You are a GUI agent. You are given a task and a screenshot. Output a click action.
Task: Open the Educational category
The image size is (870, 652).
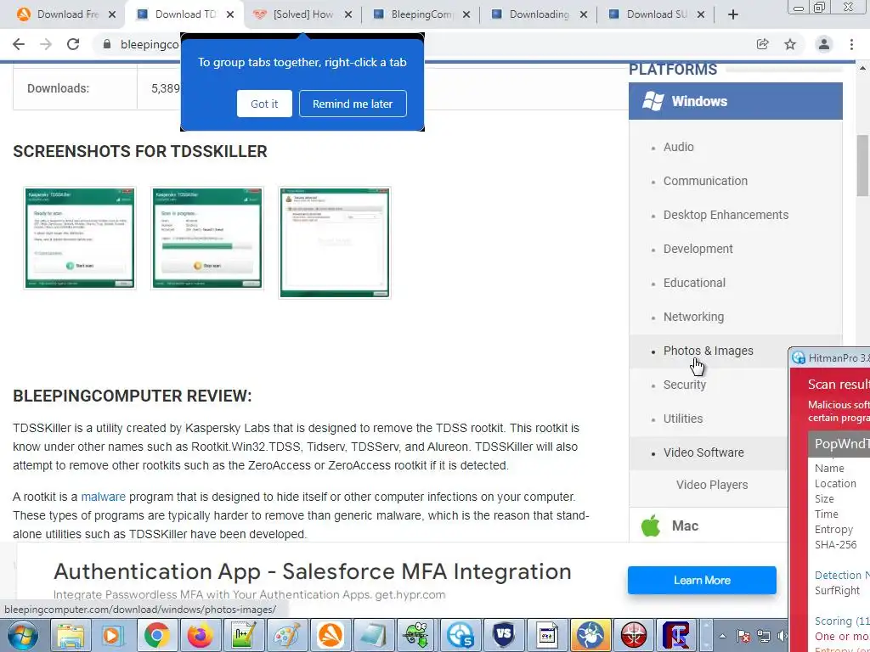click(x=694, y=283)
